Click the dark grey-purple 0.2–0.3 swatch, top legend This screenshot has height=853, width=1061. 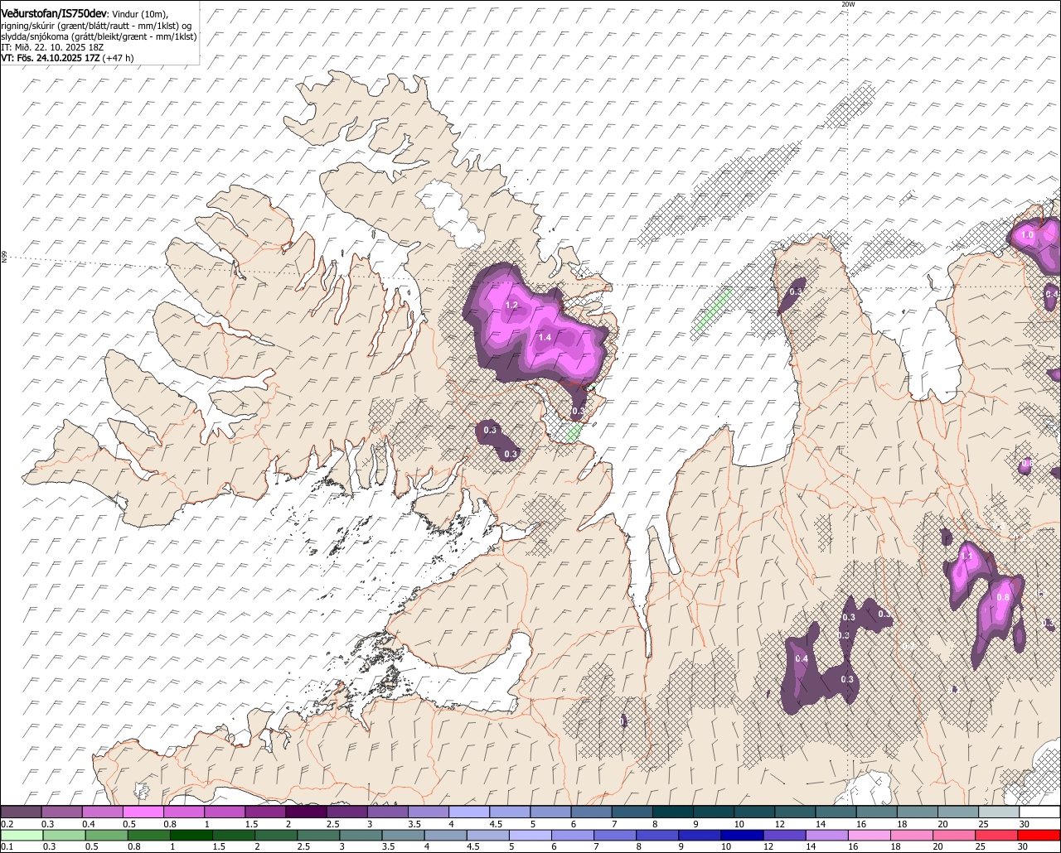(x=21, y=812)
